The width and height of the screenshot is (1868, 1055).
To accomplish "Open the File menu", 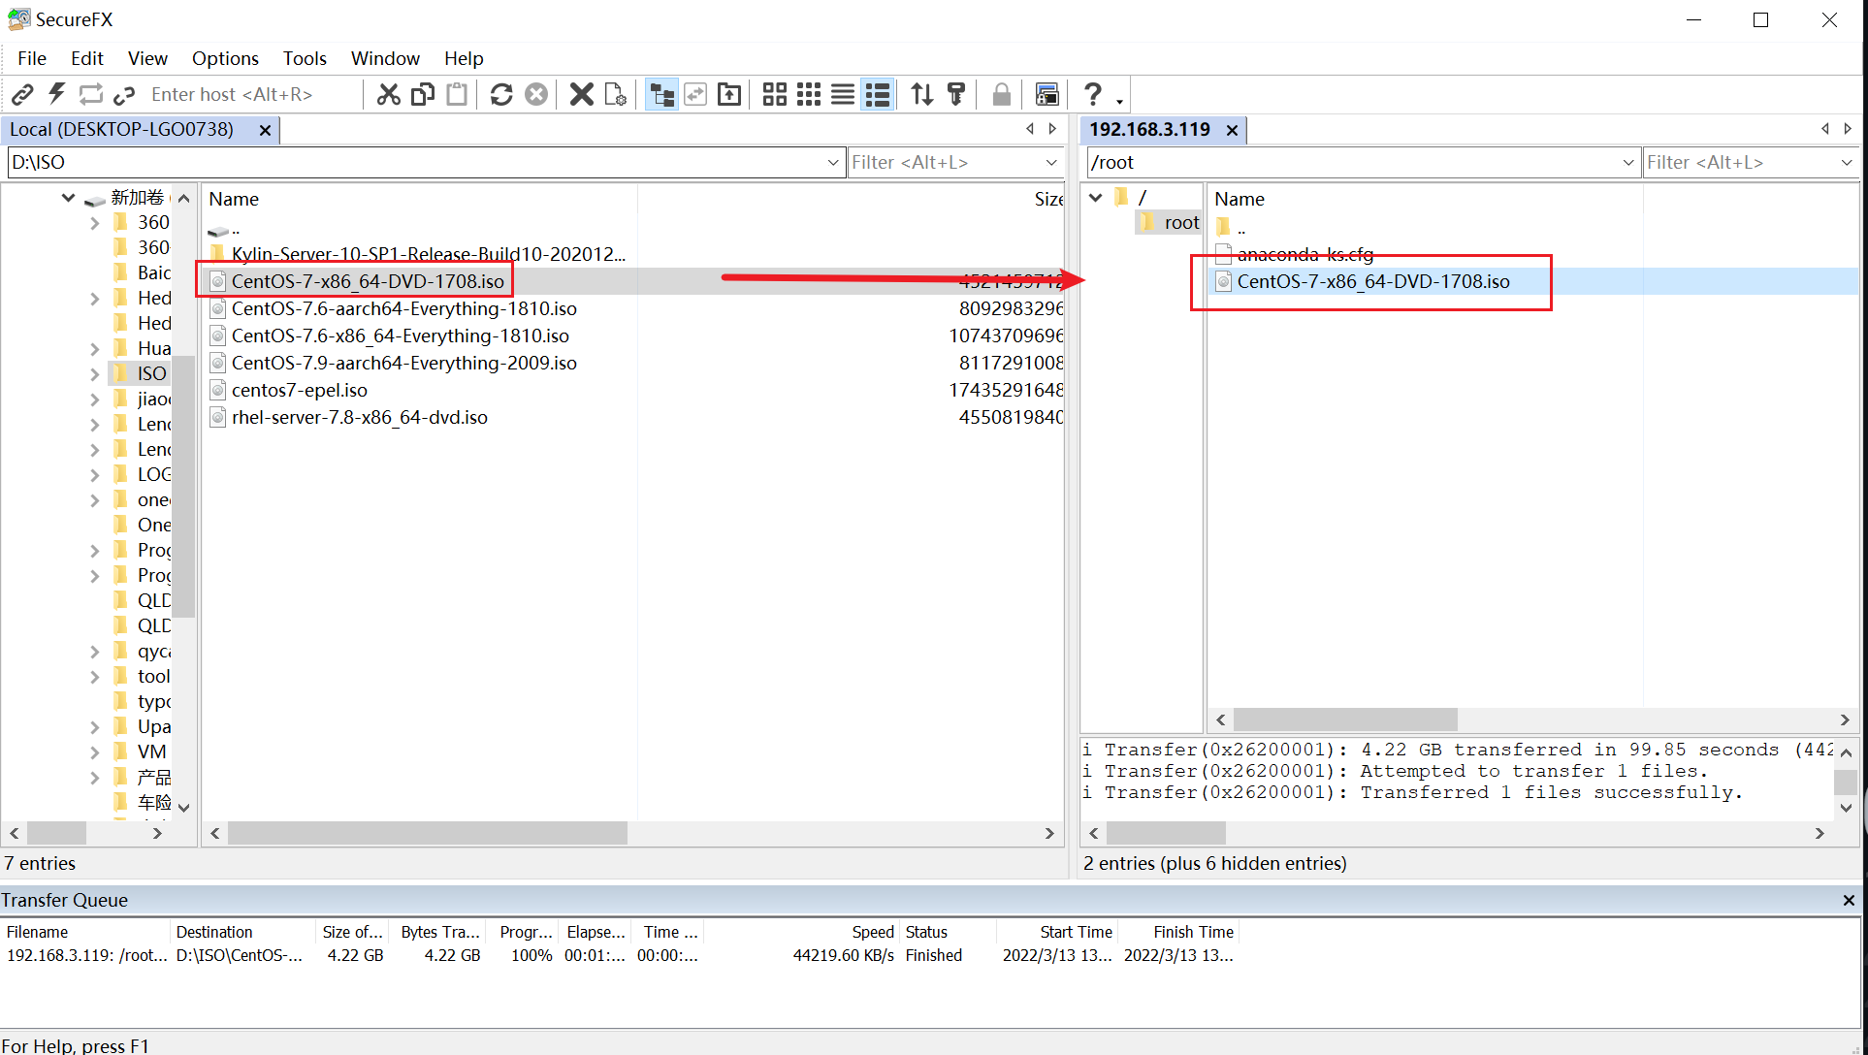I will click(32, 58).
